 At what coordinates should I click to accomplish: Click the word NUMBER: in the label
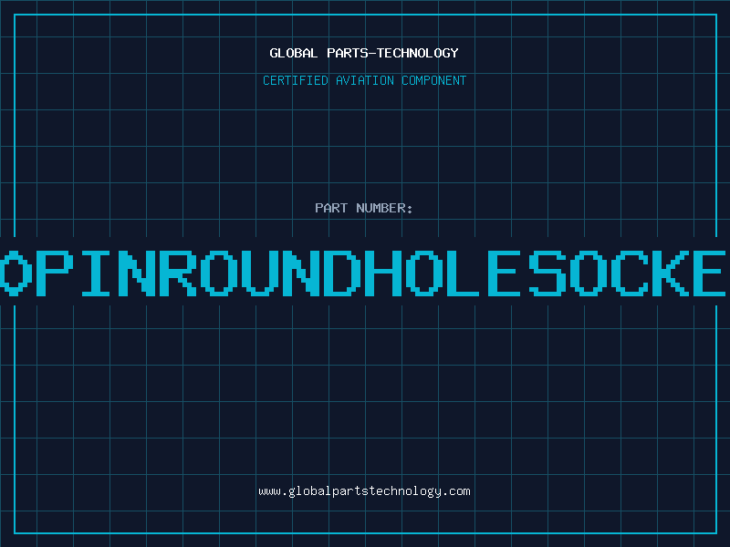pyautogui.click(x=384, y=208)
